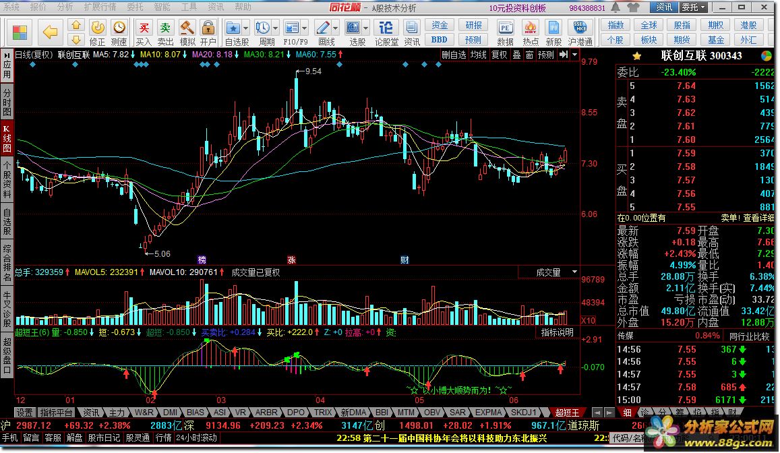The width and height of the screenshot is (780, 453).
Task: Click the colored pie chart icon beside 300343
Action: pyautogui.click(x=767, y=56)
